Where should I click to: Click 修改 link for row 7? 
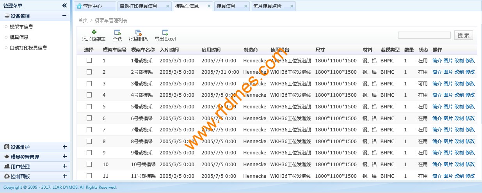pyautogui.click(x=470, y=129)
